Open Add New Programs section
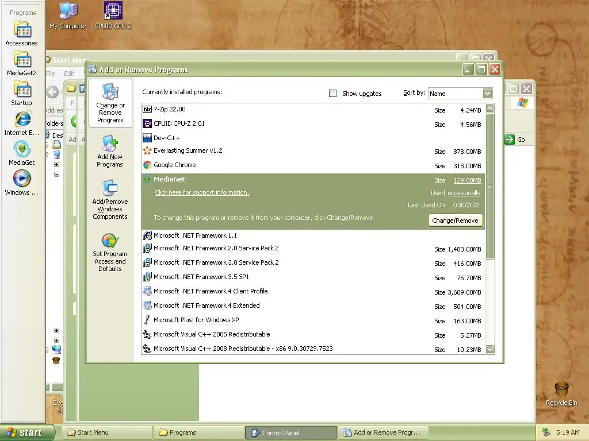Screen dimensions: 589x441 tap(110, 151)
